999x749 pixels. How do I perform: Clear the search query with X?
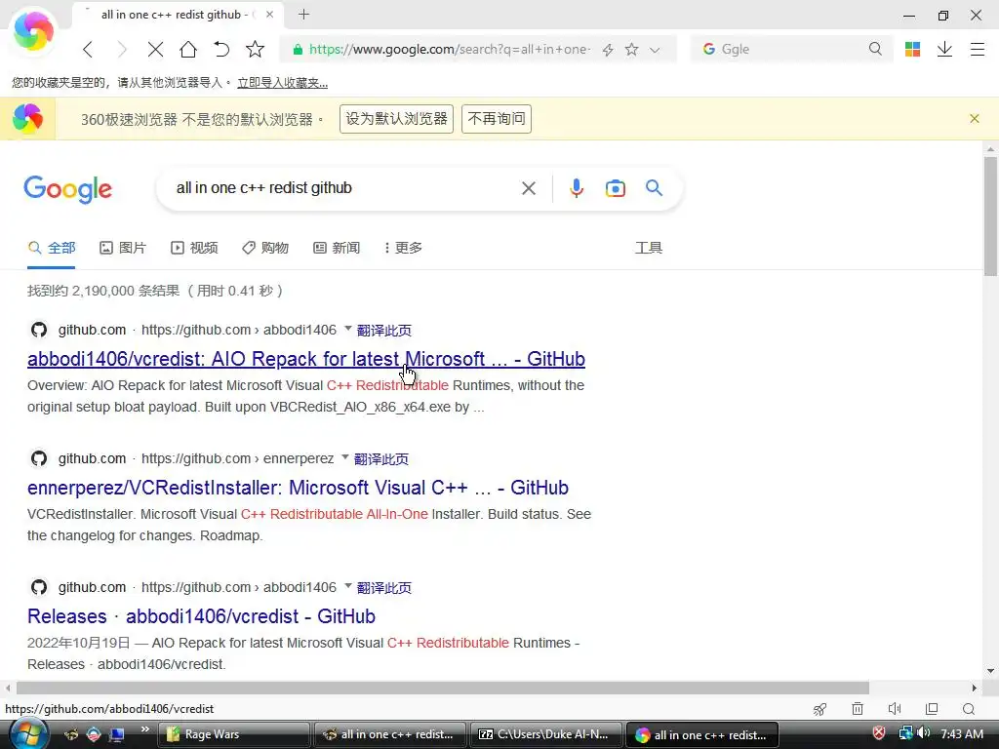click(528, 188)
